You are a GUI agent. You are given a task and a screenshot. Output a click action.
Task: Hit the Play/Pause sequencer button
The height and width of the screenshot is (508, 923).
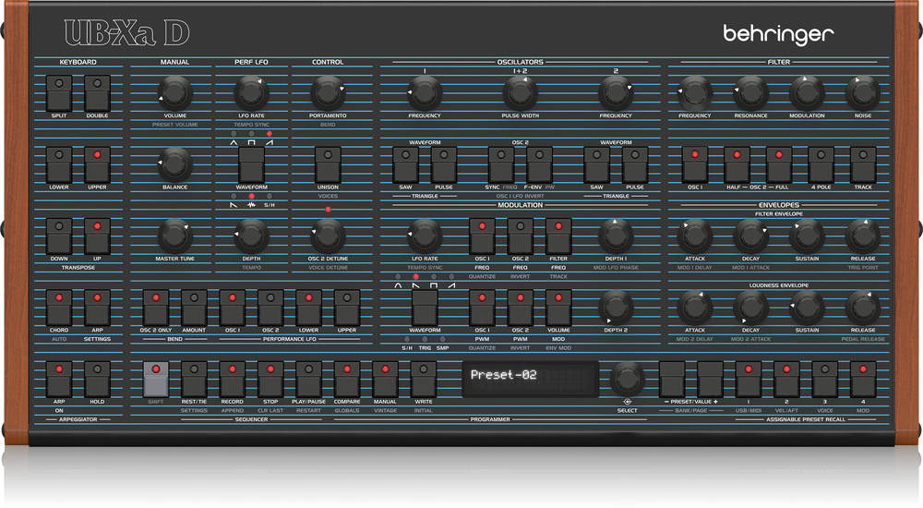click(x=307, y=380)
